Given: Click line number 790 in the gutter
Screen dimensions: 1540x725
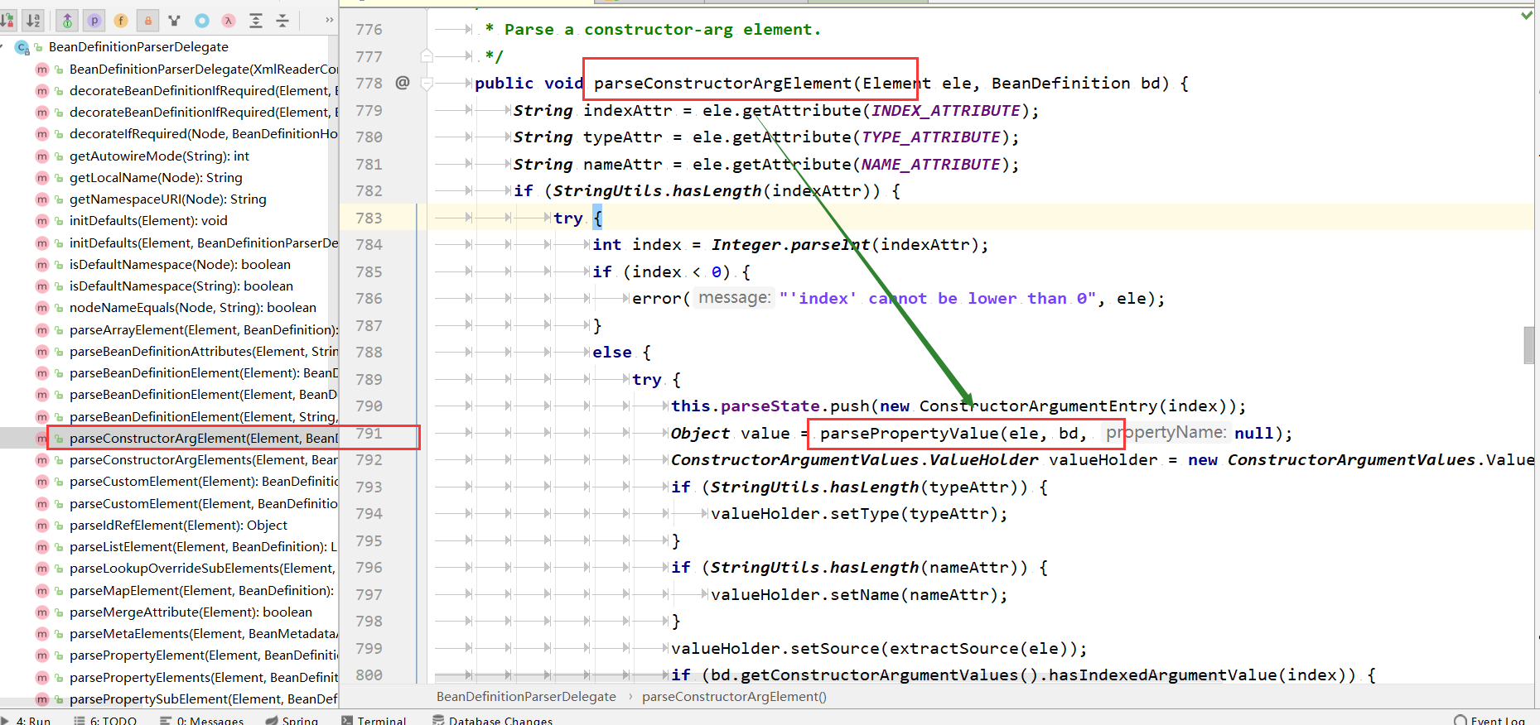Looking at the screenshot, I should [x=369, y=406].
